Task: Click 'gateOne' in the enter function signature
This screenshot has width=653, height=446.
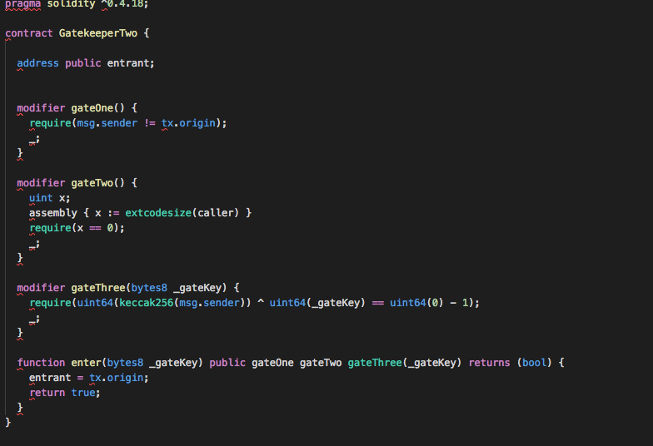Action: (x=272, y=363)
